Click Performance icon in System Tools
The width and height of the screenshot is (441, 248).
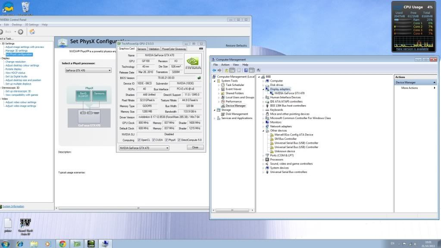coord(223,101)
